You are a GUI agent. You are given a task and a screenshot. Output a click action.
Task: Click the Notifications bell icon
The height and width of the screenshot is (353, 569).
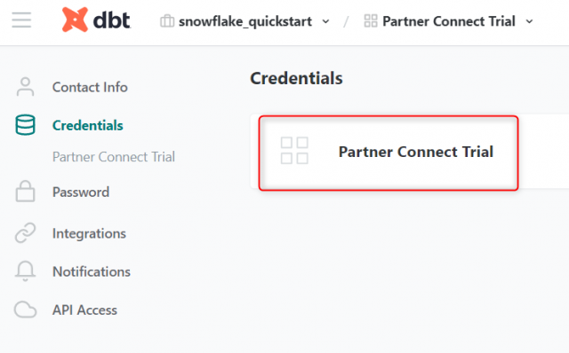[x=25, y=271]
